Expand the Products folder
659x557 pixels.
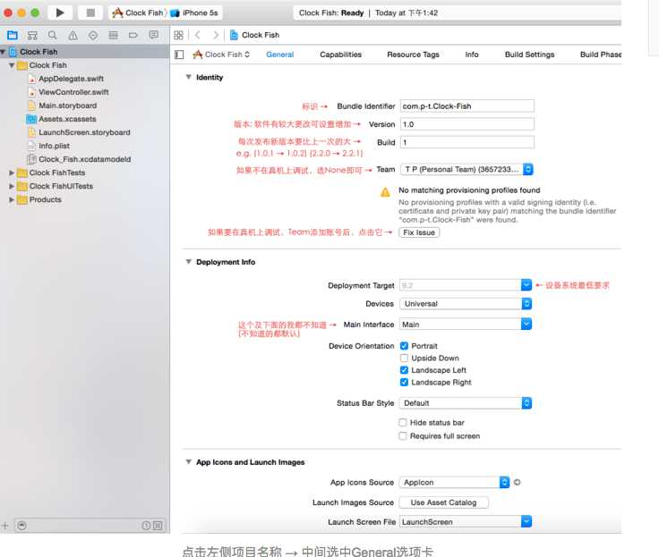point(12,199)
